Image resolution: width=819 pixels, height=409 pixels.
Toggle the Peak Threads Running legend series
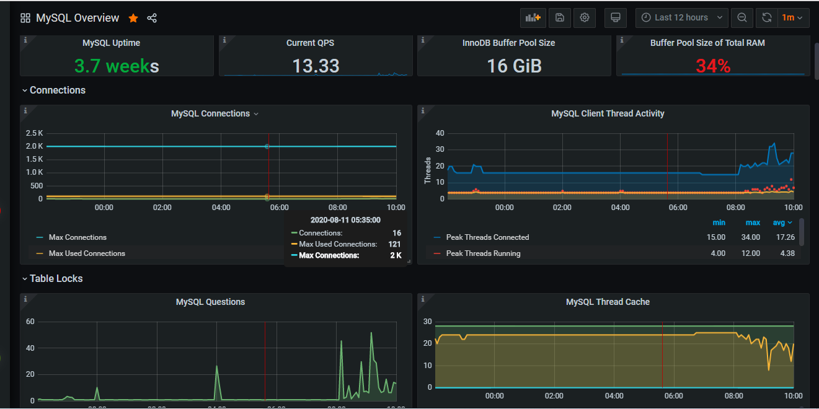click(x=483, y=253)
